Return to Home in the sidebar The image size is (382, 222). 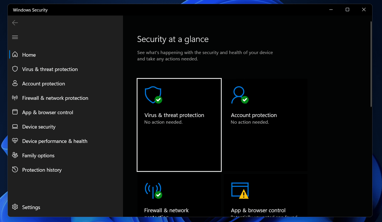point(29,55)
